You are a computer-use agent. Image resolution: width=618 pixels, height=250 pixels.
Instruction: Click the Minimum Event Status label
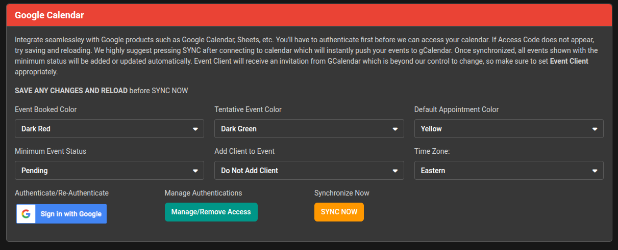tap(51, 151)
